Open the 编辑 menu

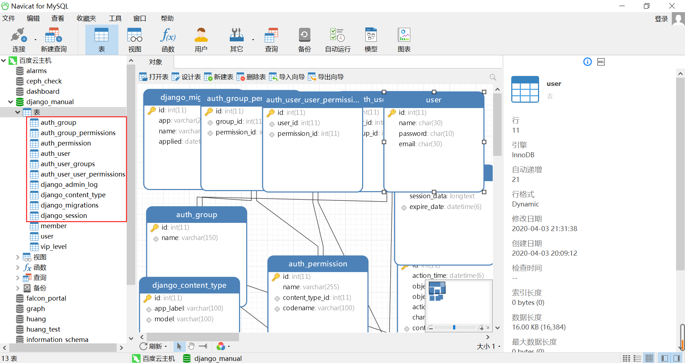(33, 19)
